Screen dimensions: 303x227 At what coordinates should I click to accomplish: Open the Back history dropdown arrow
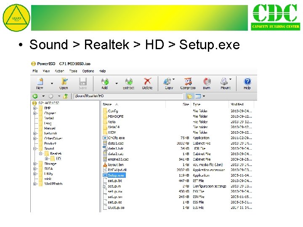point(43,96)
